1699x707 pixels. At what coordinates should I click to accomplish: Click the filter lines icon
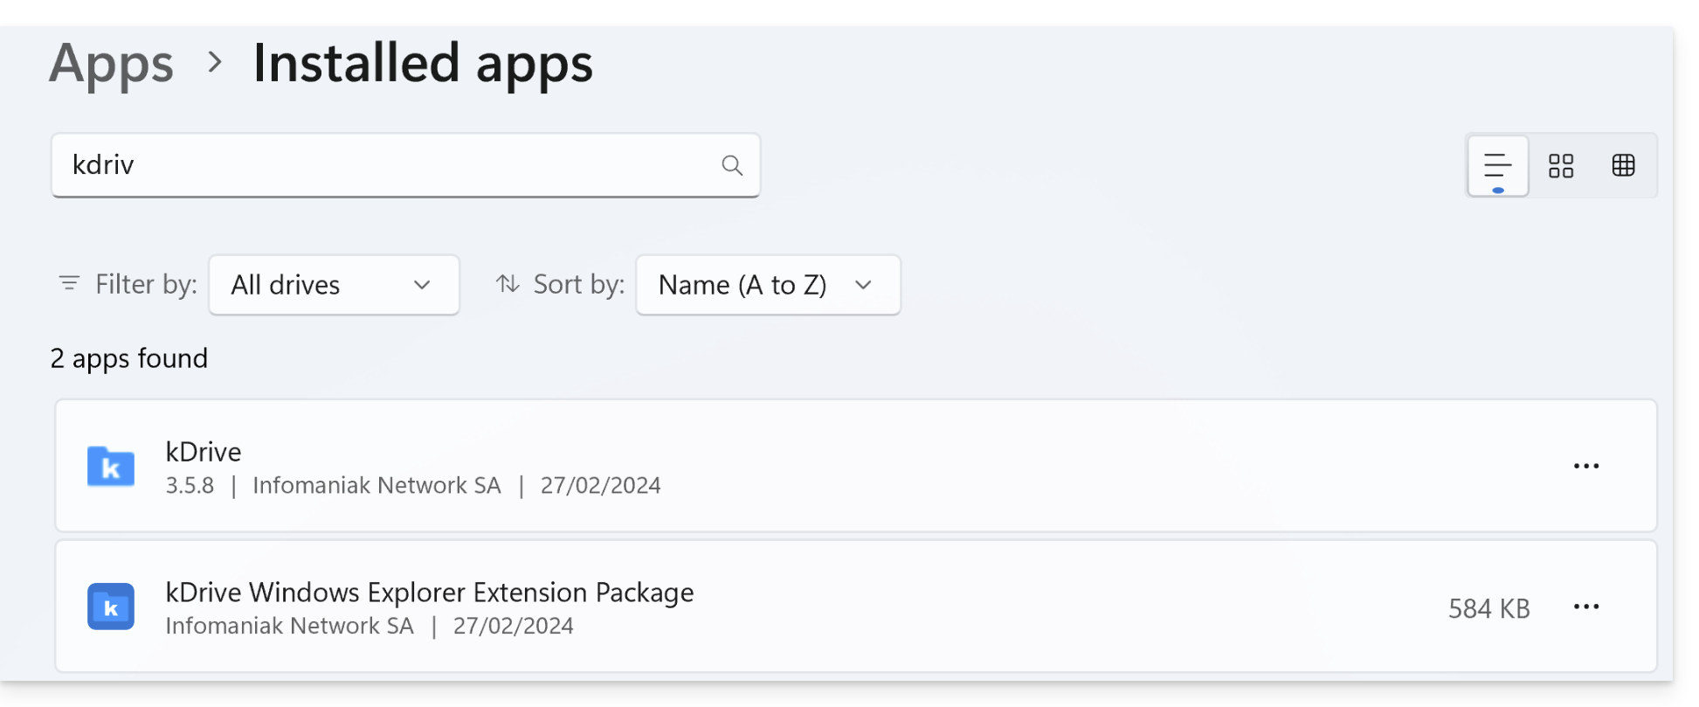click(x=69, y=283)
